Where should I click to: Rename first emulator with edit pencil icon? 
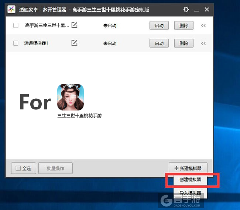point(74,25)
